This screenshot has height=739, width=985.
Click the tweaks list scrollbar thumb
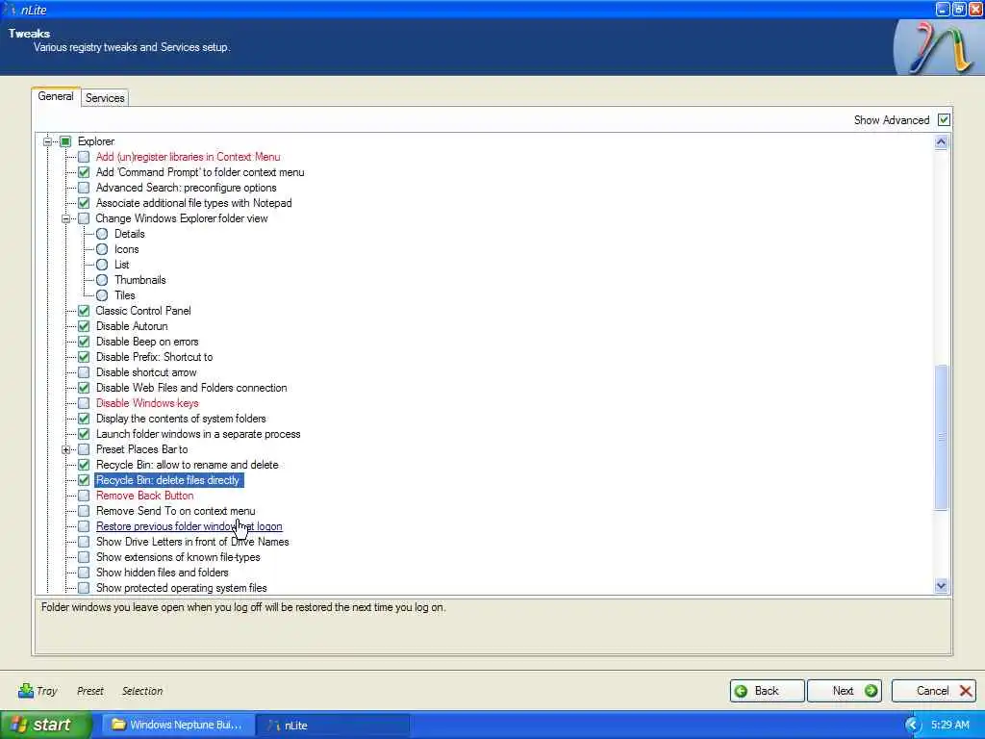[941, 438]
